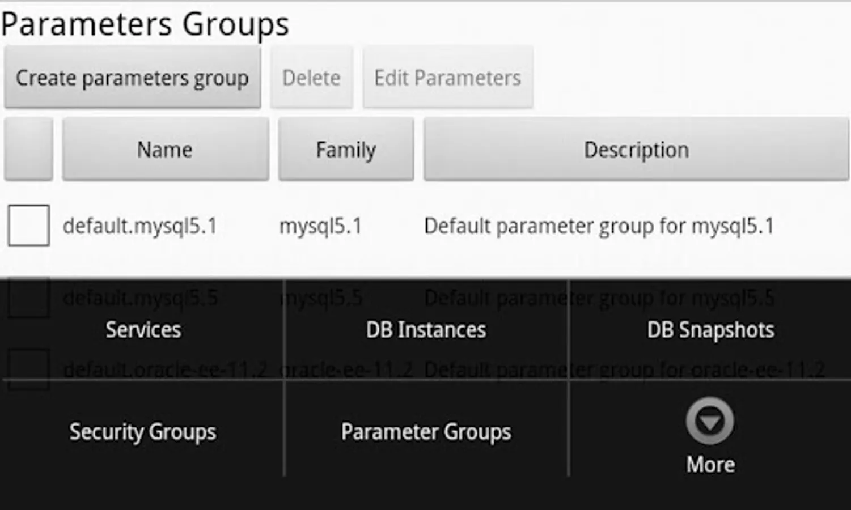
Task: Open Security Groups menu item
Action: 143,432
